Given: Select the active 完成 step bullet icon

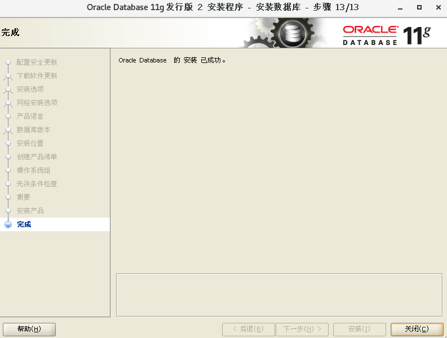Looking at the screenshot, I should pyautogui.click(x=8, y=224).
